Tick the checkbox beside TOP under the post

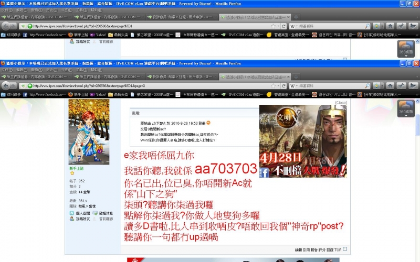345,249
